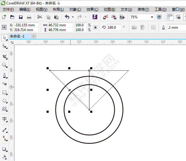Click the Cut scissors icon
The height and width of the screenshot is (161, 186).
coord(40,17)
